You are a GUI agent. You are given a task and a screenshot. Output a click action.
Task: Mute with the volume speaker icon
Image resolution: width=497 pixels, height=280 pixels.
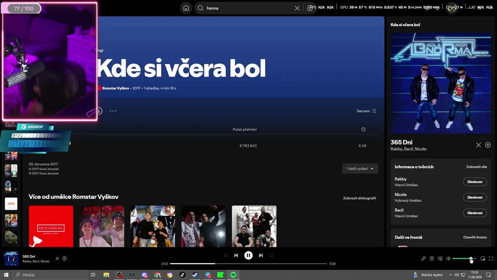point(448,259)
